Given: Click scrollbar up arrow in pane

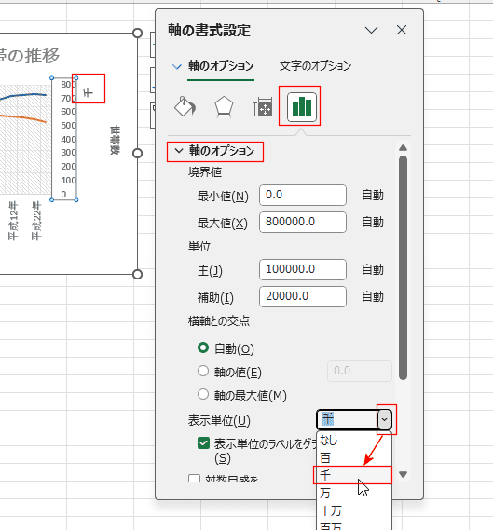Looking at the screenshot, I should point(403,148).
